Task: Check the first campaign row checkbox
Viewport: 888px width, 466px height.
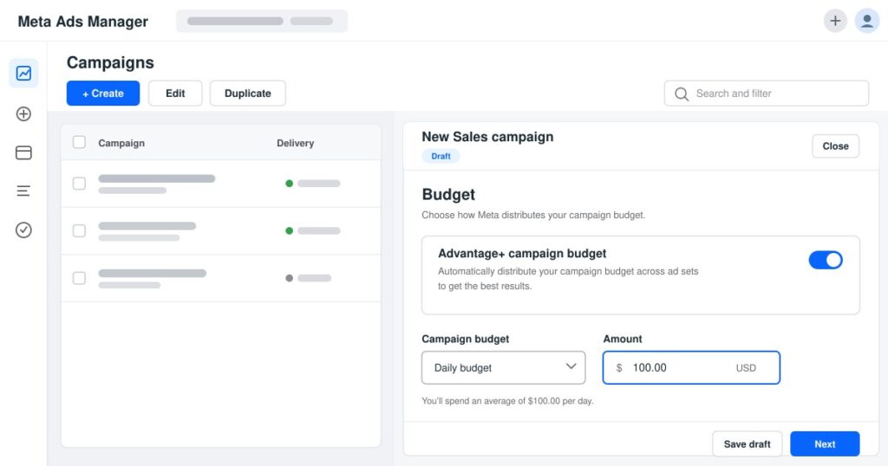Action: coord(79,184)
